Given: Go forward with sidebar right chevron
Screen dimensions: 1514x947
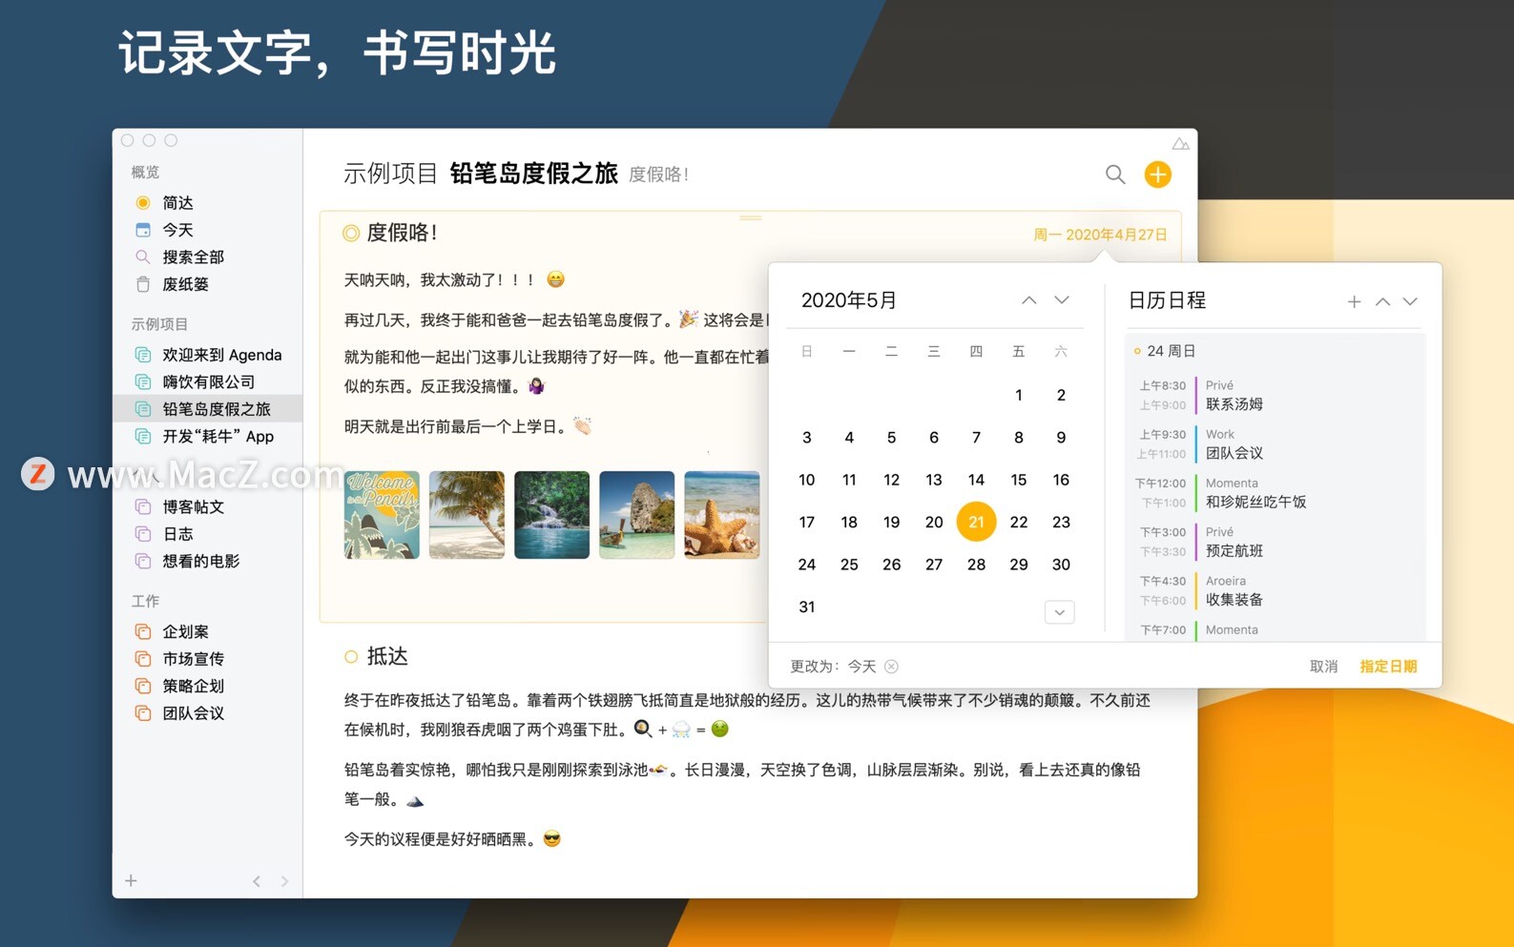Looking at the screenshot, I should (x=284, y=881).
